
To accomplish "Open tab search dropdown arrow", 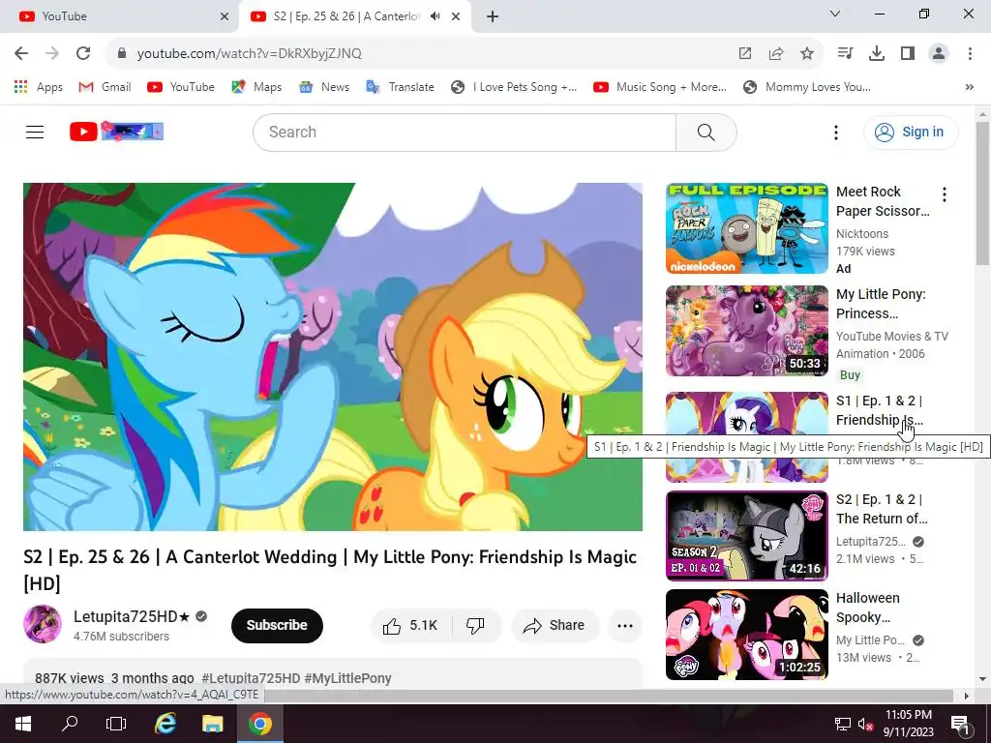I will (x=835, y=14).
